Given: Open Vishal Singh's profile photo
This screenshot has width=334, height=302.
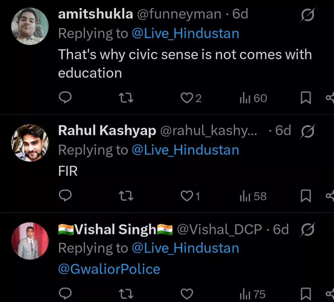Looking at the screenshot, I should pos(30,241).
